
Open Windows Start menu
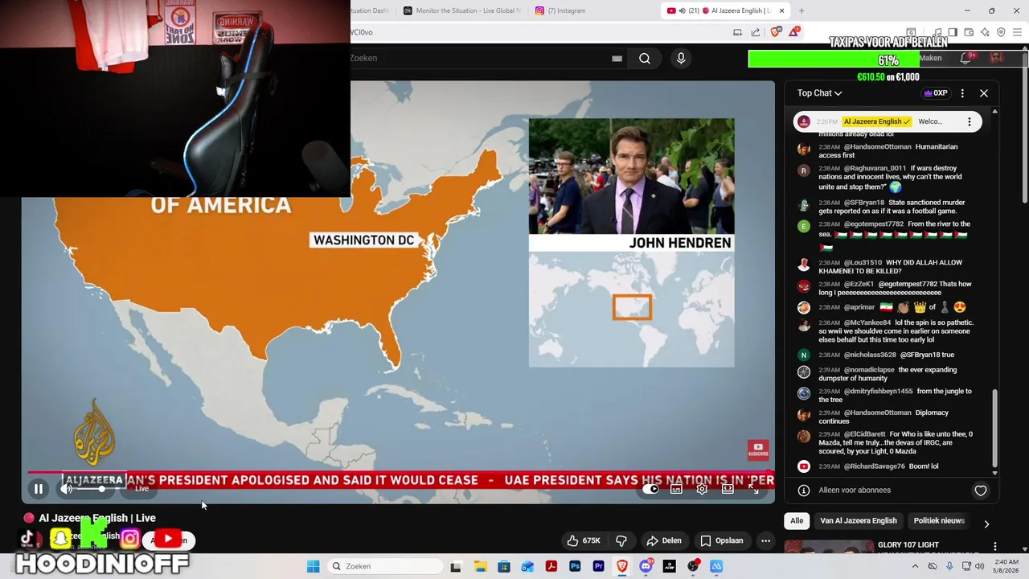coord(313,566)
